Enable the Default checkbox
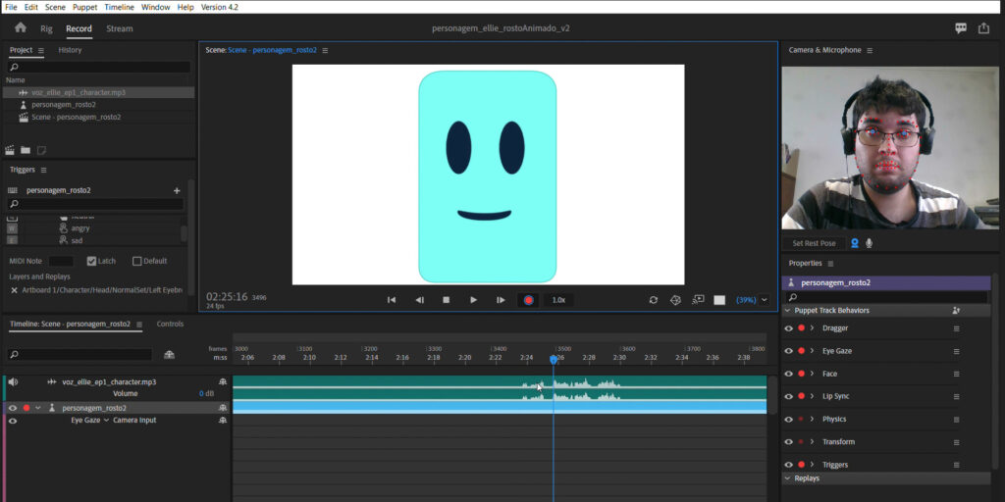Image resolution: width=1005 pixels, height=502 pixels. click(x=137, y=261)
